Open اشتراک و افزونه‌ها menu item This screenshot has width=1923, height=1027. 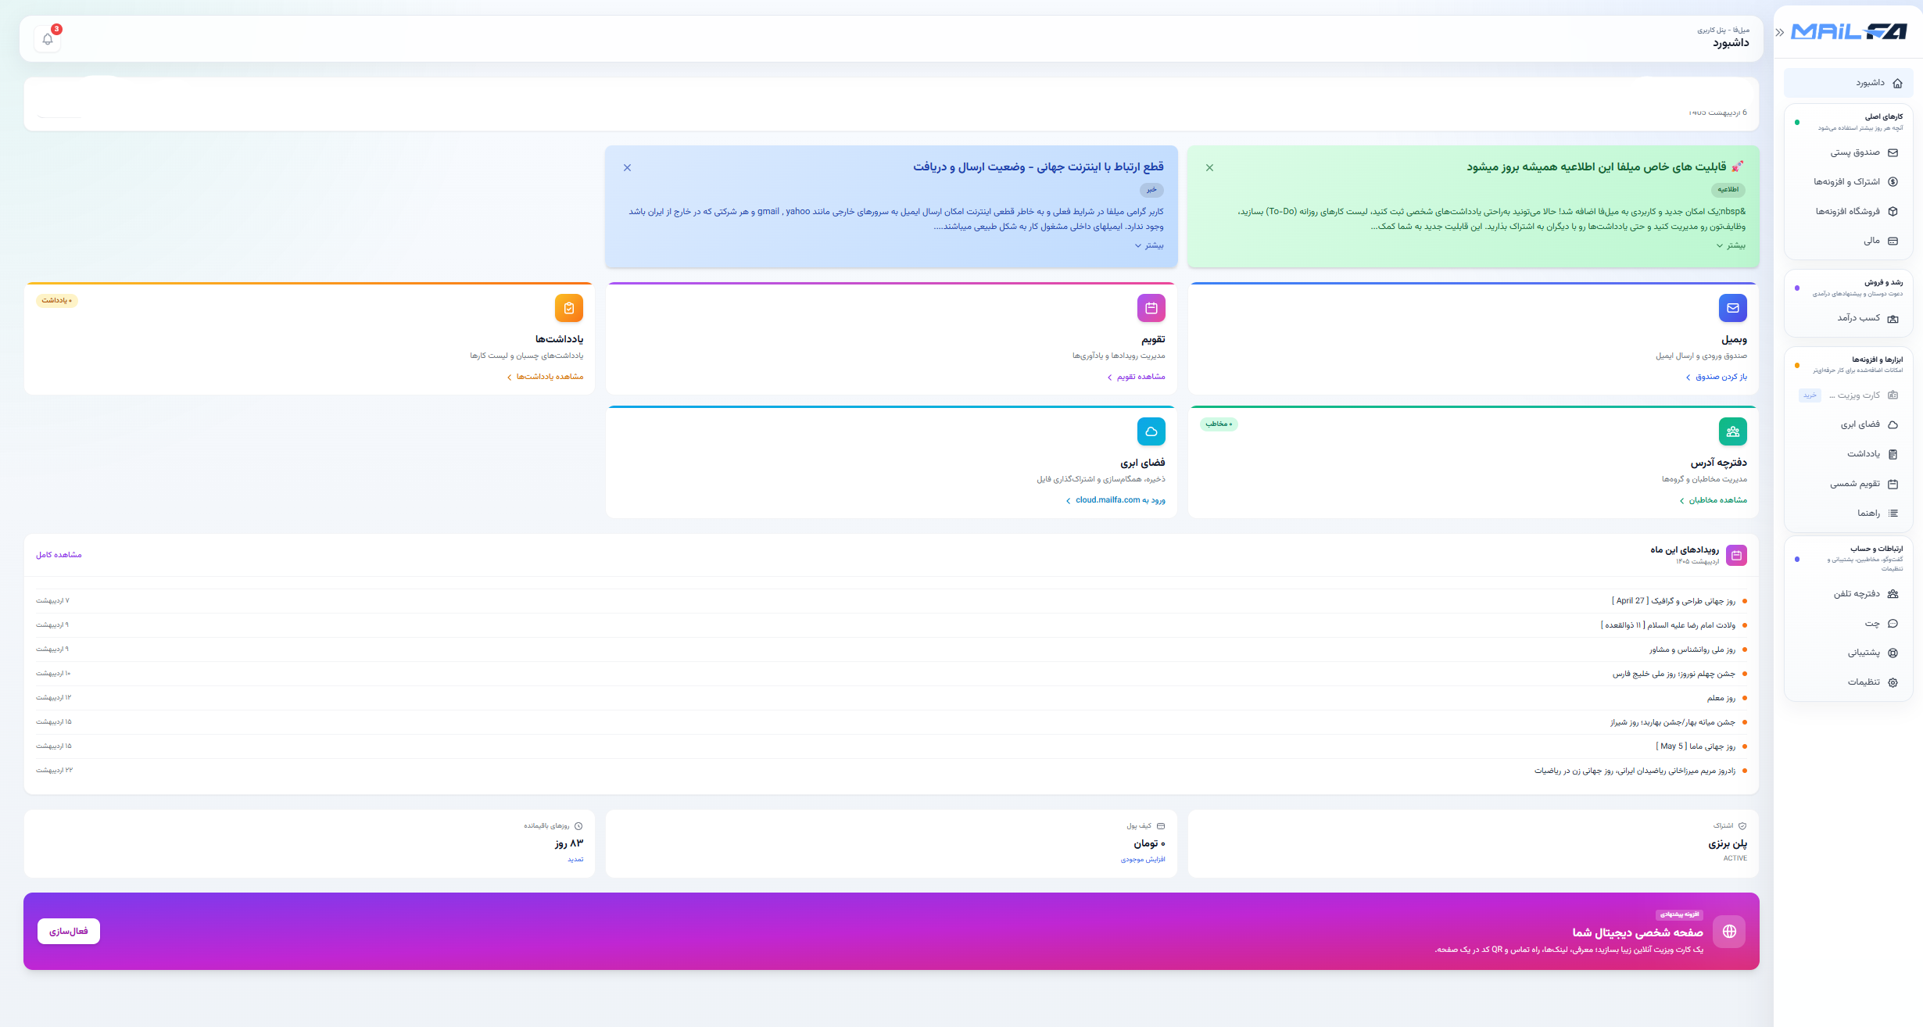point(1848,182)
